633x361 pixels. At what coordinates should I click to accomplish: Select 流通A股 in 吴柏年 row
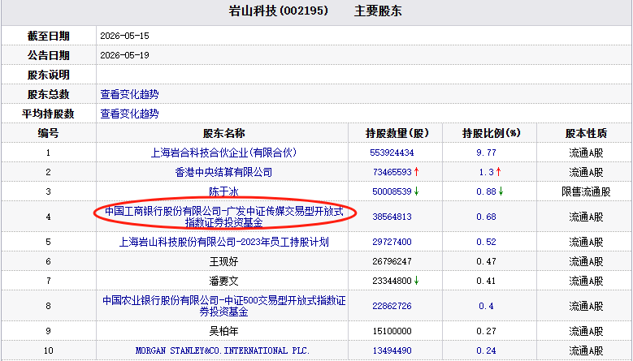586,331
